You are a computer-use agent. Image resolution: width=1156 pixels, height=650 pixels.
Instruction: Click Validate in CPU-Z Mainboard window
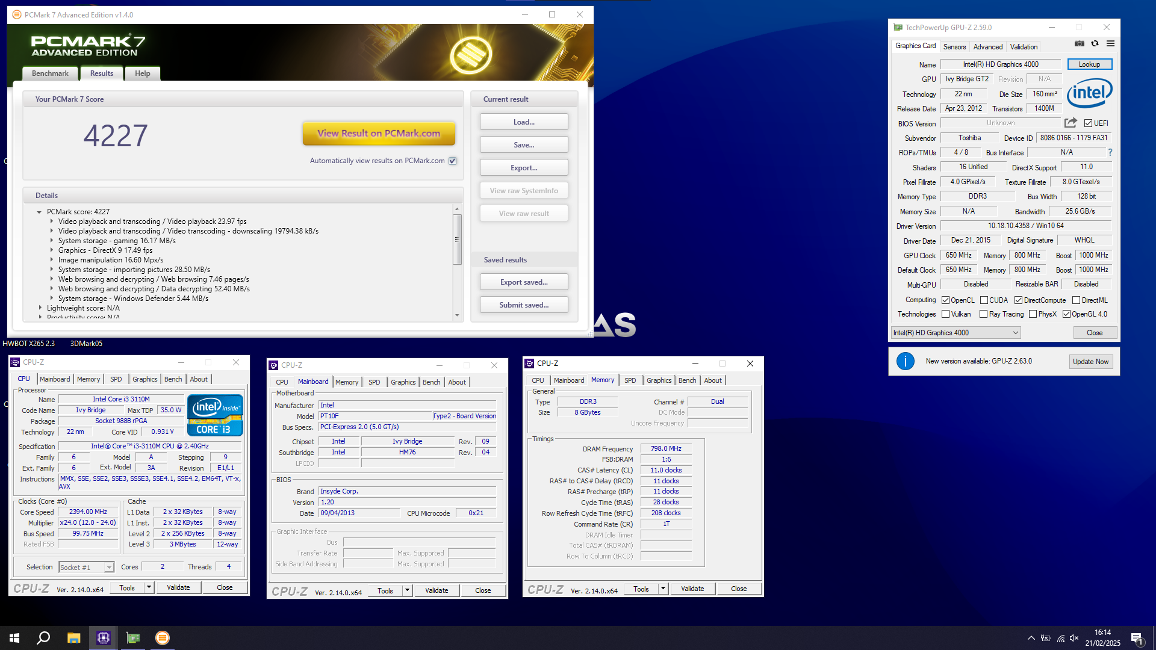click(x=437, y=590)
